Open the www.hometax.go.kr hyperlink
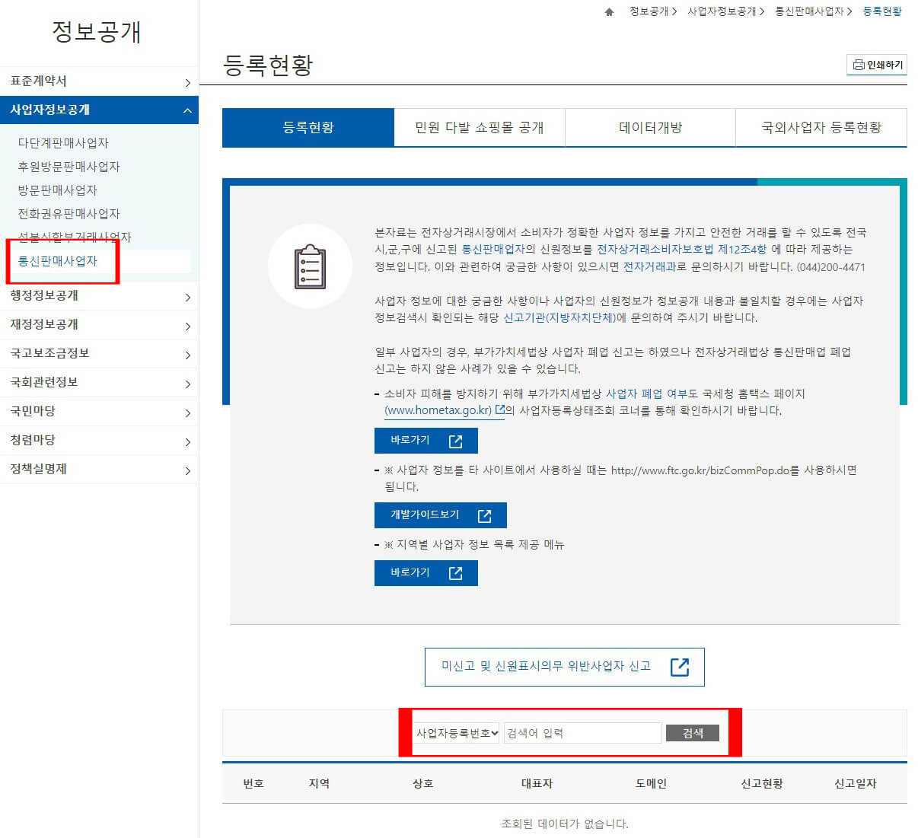The image size is (918, 838). 440,409
